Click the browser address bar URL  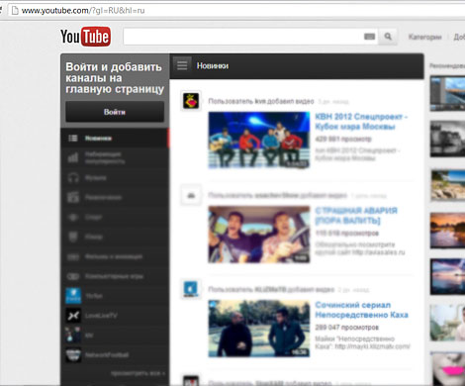(x=83, y=11)
